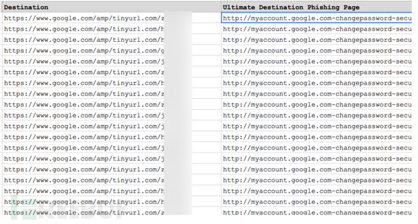Click the last partially visible Destination cell

(111, 212)
